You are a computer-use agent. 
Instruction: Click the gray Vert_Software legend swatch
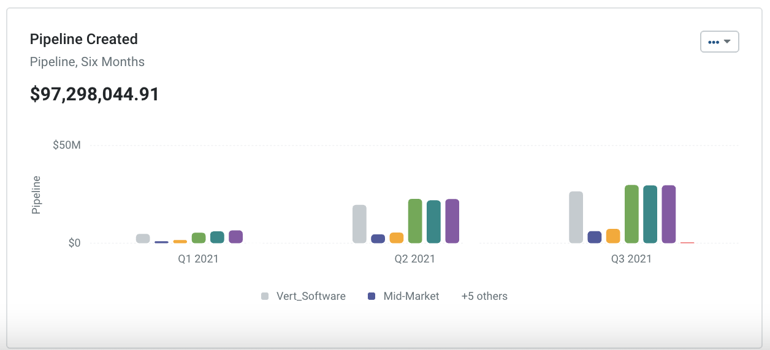(265, 296)
